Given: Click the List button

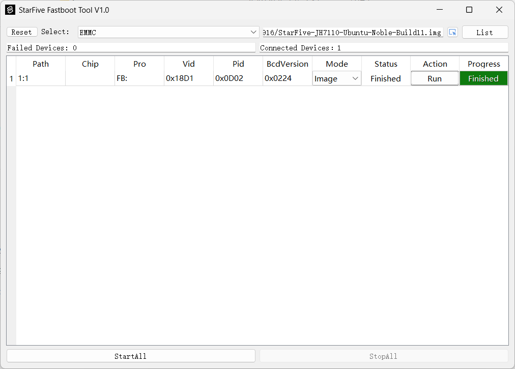Looking at the screenshot, I should coord(484,32).
